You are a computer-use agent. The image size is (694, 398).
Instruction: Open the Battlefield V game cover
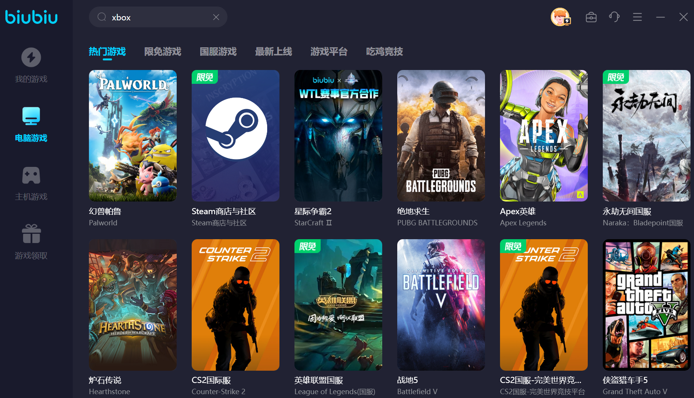tap(441, 305)
